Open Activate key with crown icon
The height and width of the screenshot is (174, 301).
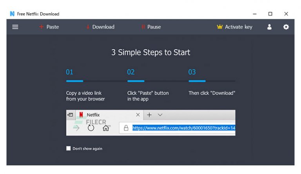(235, 27)
